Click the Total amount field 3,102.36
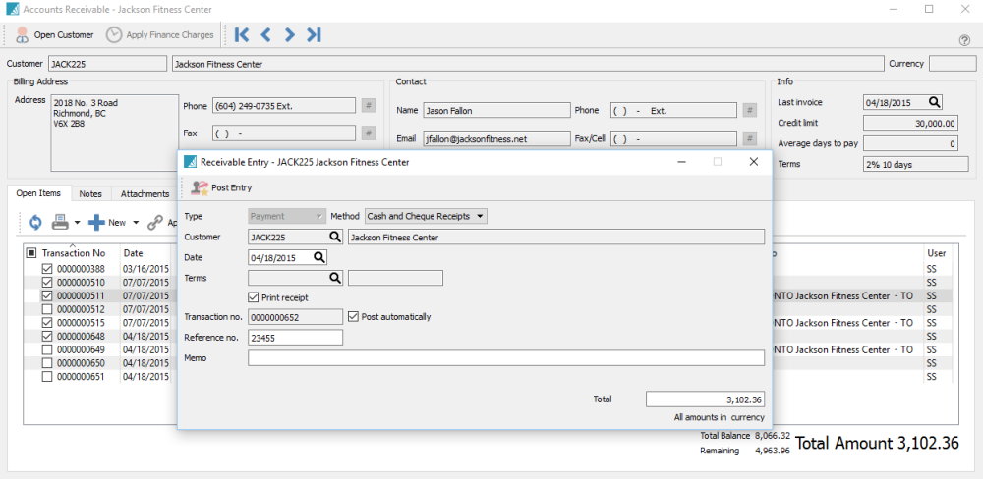This screenshot has height=479, width=983. [705, 399]
